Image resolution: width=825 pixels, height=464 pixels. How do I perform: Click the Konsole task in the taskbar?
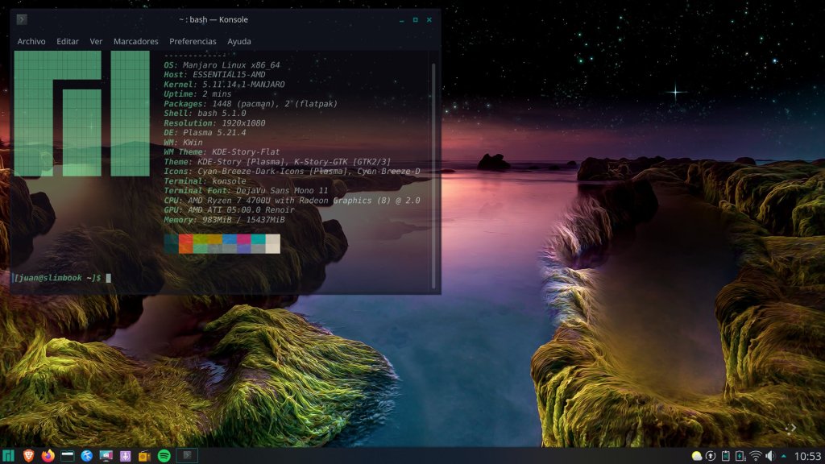187,456
